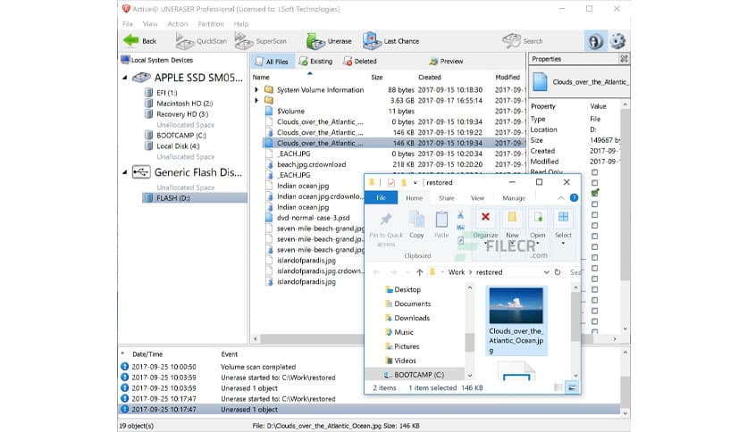Open the UNERASER File menu
Viewport: 747px width, 432px height.
point(128,24)
